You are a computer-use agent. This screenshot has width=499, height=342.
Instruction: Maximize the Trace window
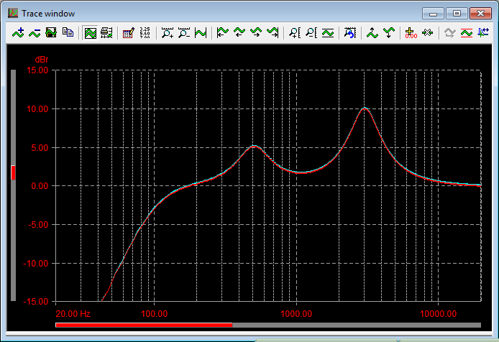pyautogui.click(x=457, y=14)
